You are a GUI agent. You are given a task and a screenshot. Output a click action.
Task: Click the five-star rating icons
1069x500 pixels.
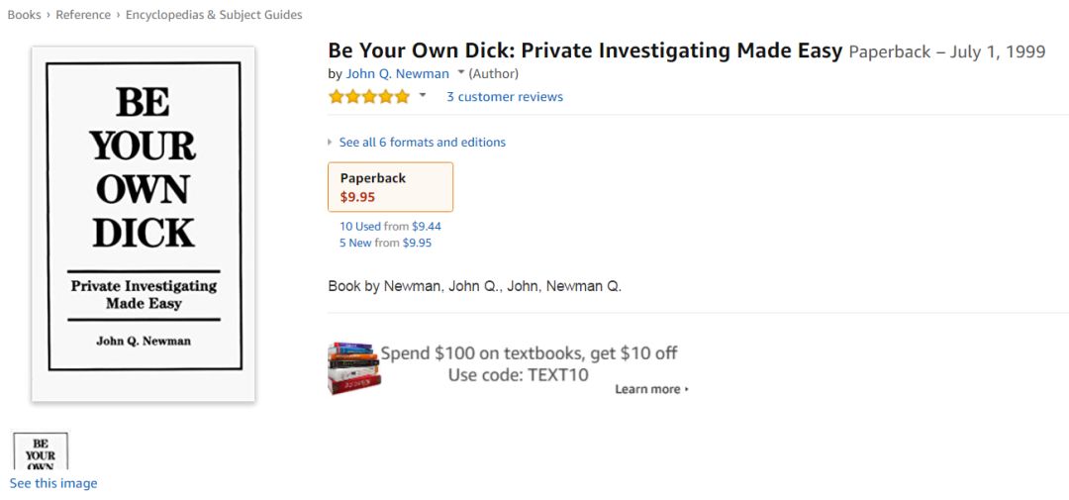(368, 96)
